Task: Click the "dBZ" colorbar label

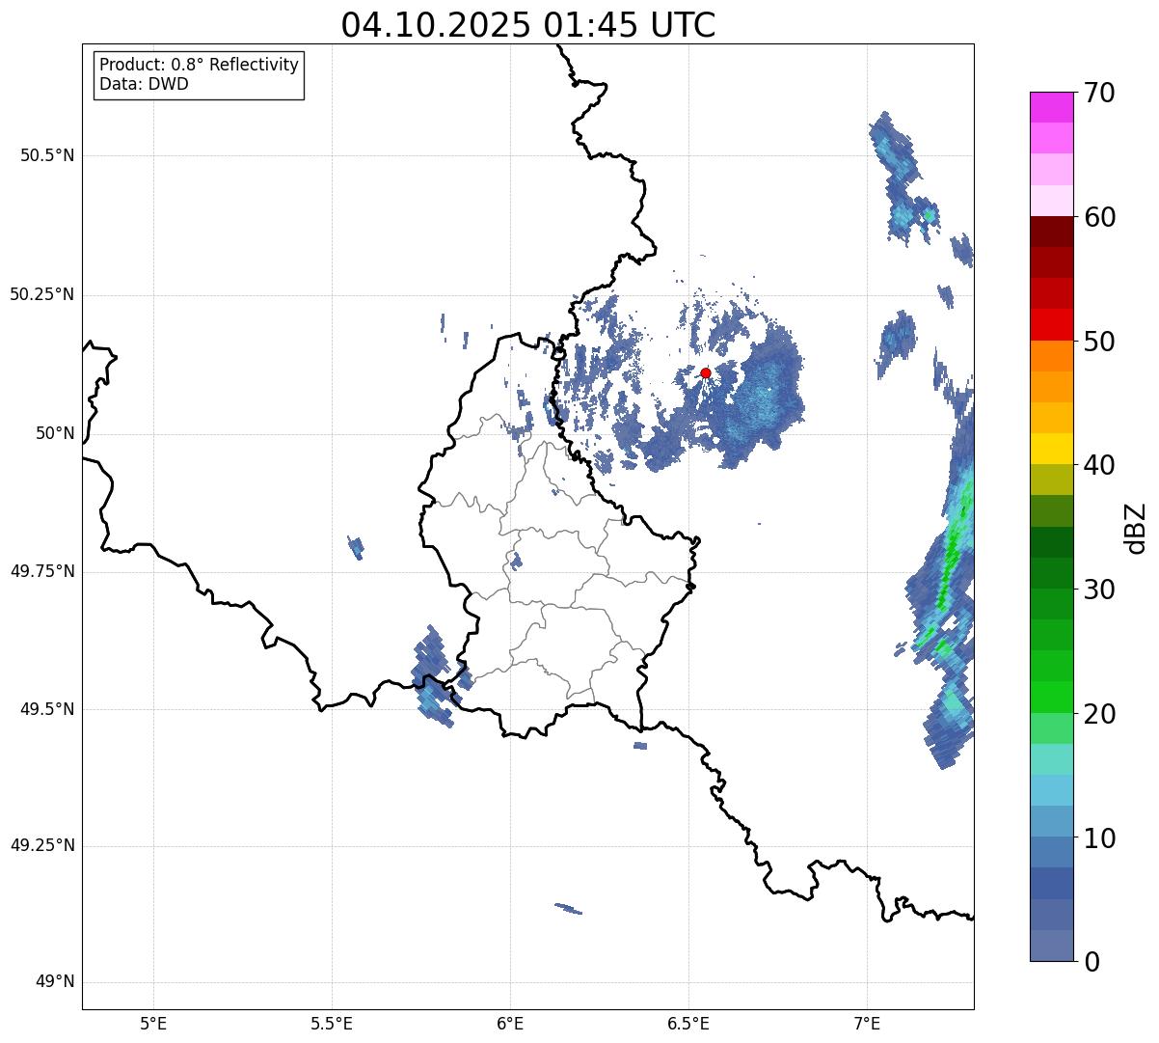Action: pos(1136,527)
